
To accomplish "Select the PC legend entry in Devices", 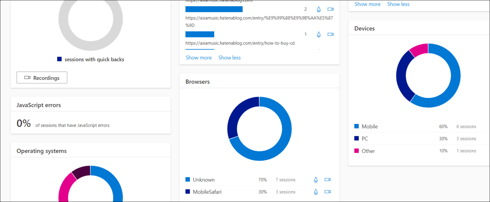I will [415, 139].
